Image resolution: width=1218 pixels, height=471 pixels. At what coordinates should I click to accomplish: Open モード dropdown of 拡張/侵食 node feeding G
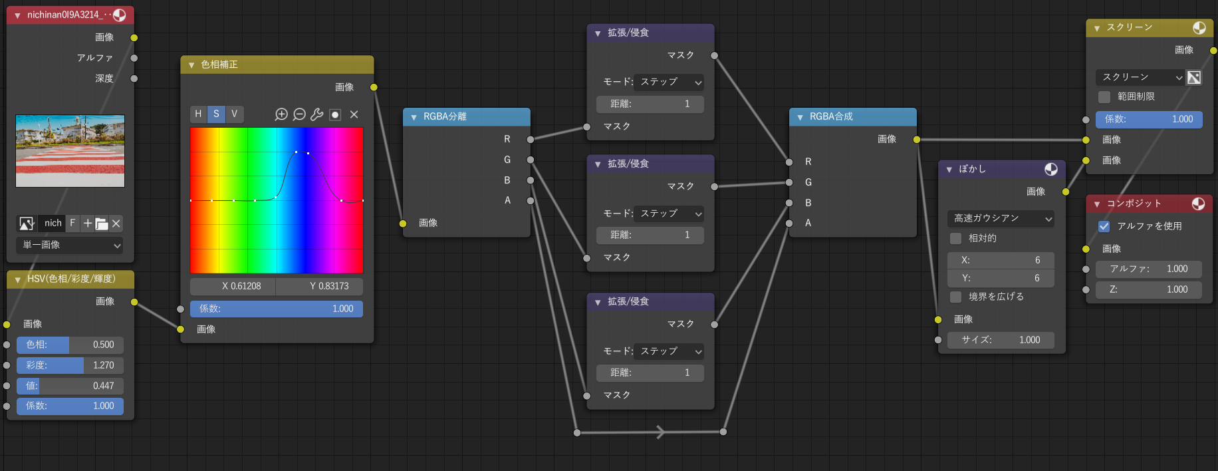(668, 214)
